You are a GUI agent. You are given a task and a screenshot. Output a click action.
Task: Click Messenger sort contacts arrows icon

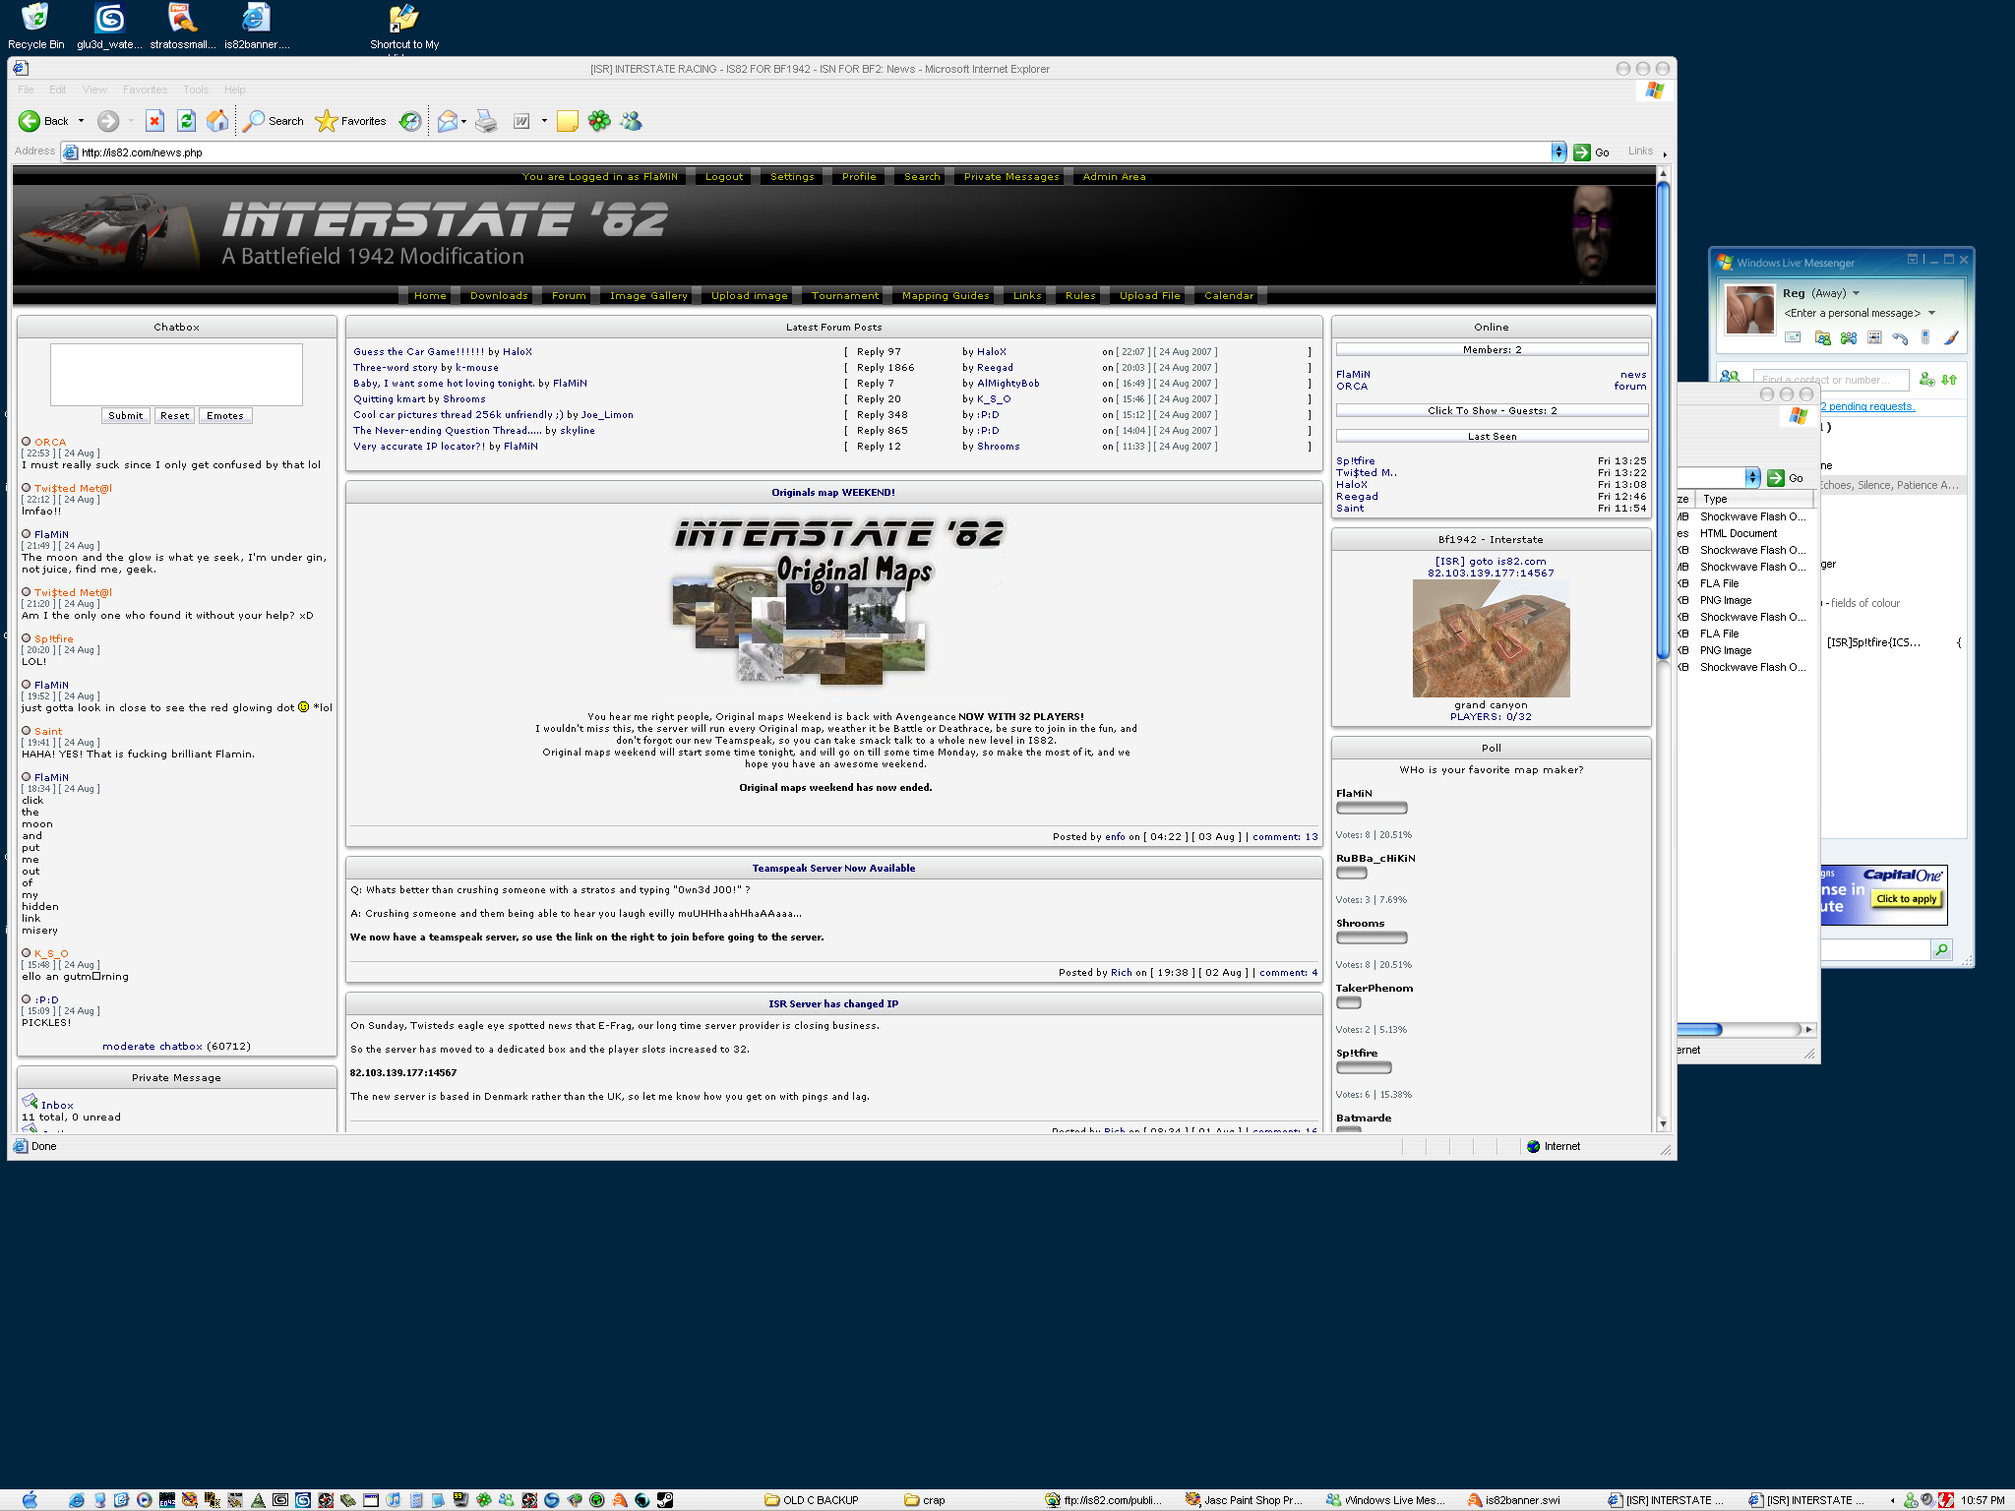1949,379
